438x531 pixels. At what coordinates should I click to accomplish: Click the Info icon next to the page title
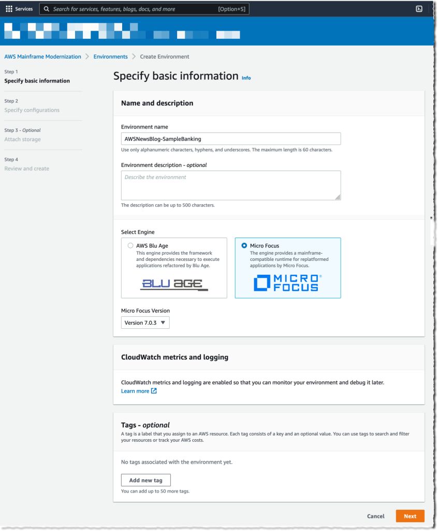pyautogui.click(x=246, y=78)
